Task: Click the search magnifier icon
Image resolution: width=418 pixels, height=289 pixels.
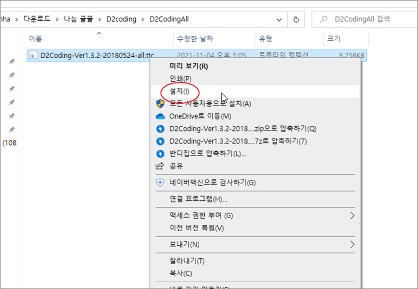Action: point(323,20)
